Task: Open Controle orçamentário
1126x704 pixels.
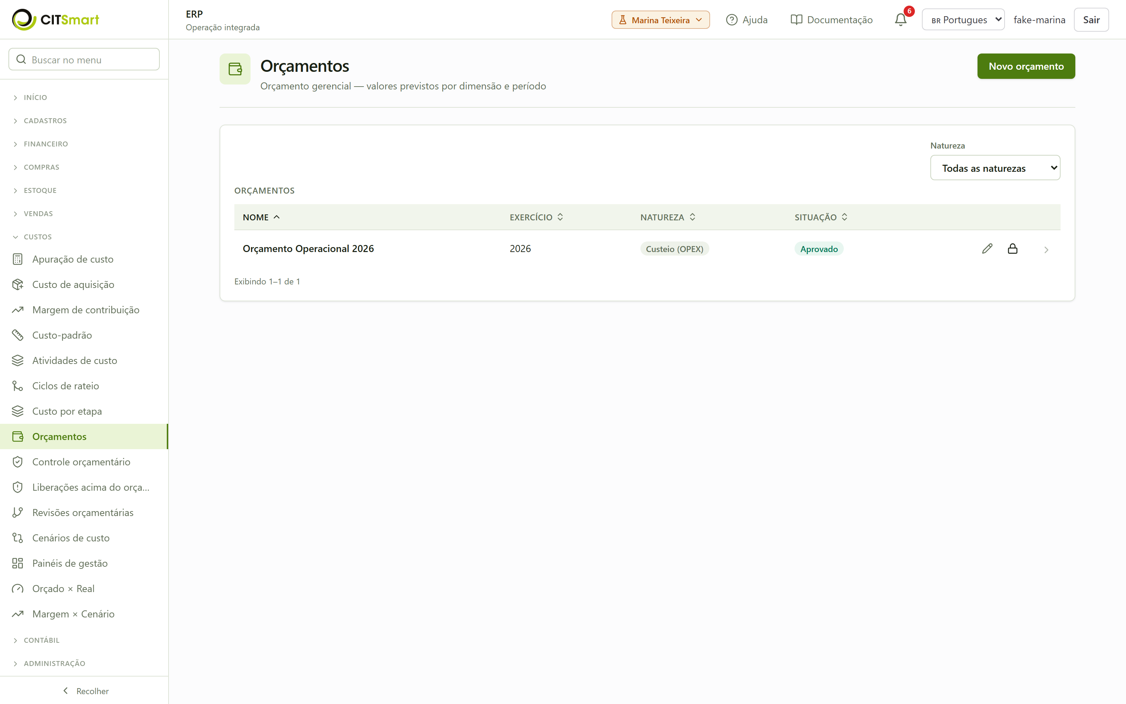Action: [84, 462]
